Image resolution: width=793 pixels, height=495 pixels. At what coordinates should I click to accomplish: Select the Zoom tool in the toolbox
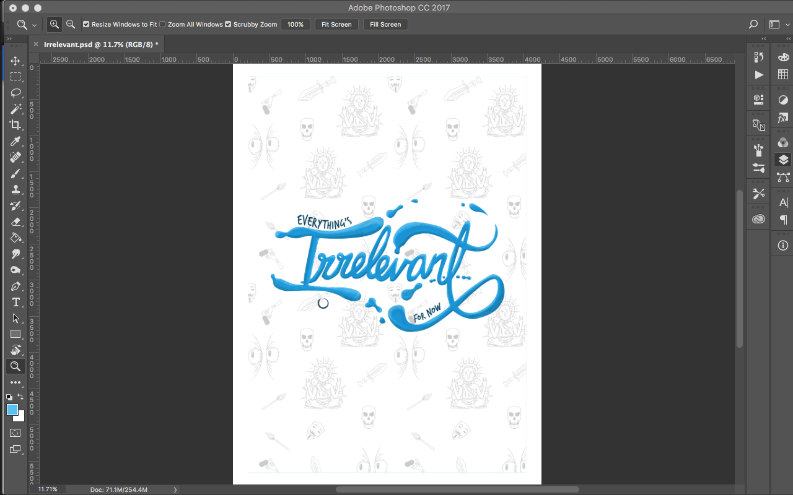coord(15,366)
